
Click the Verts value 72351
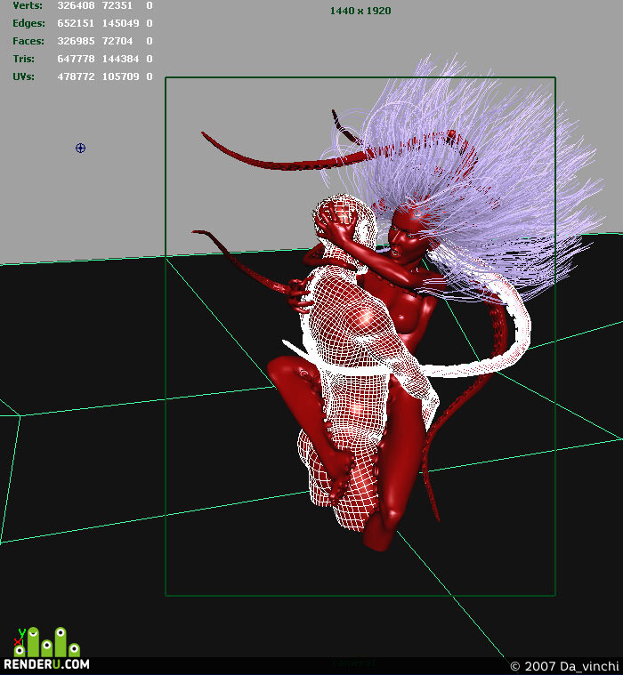[x=117, y=5]
